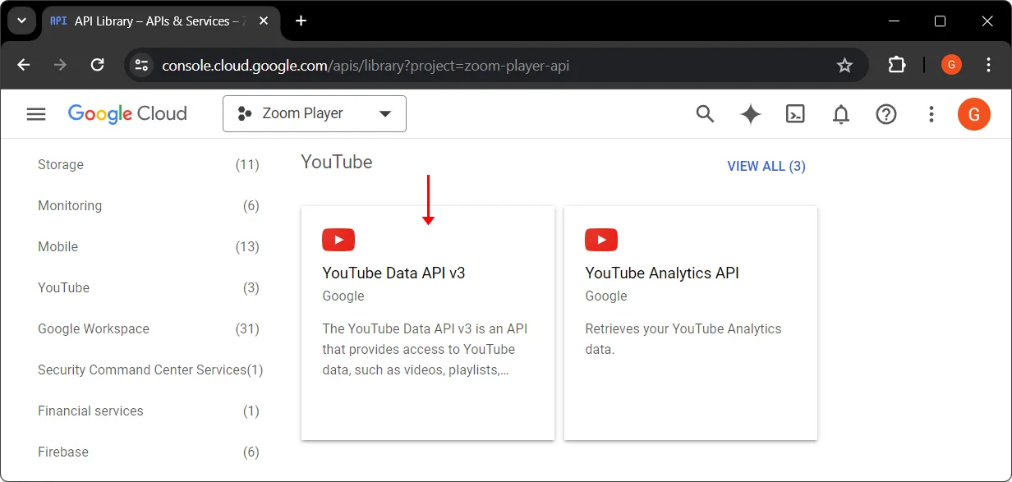Click 'Retrieves your YouTube Analytics data' text
This screenshot has height=482, width=1012.
683,338
